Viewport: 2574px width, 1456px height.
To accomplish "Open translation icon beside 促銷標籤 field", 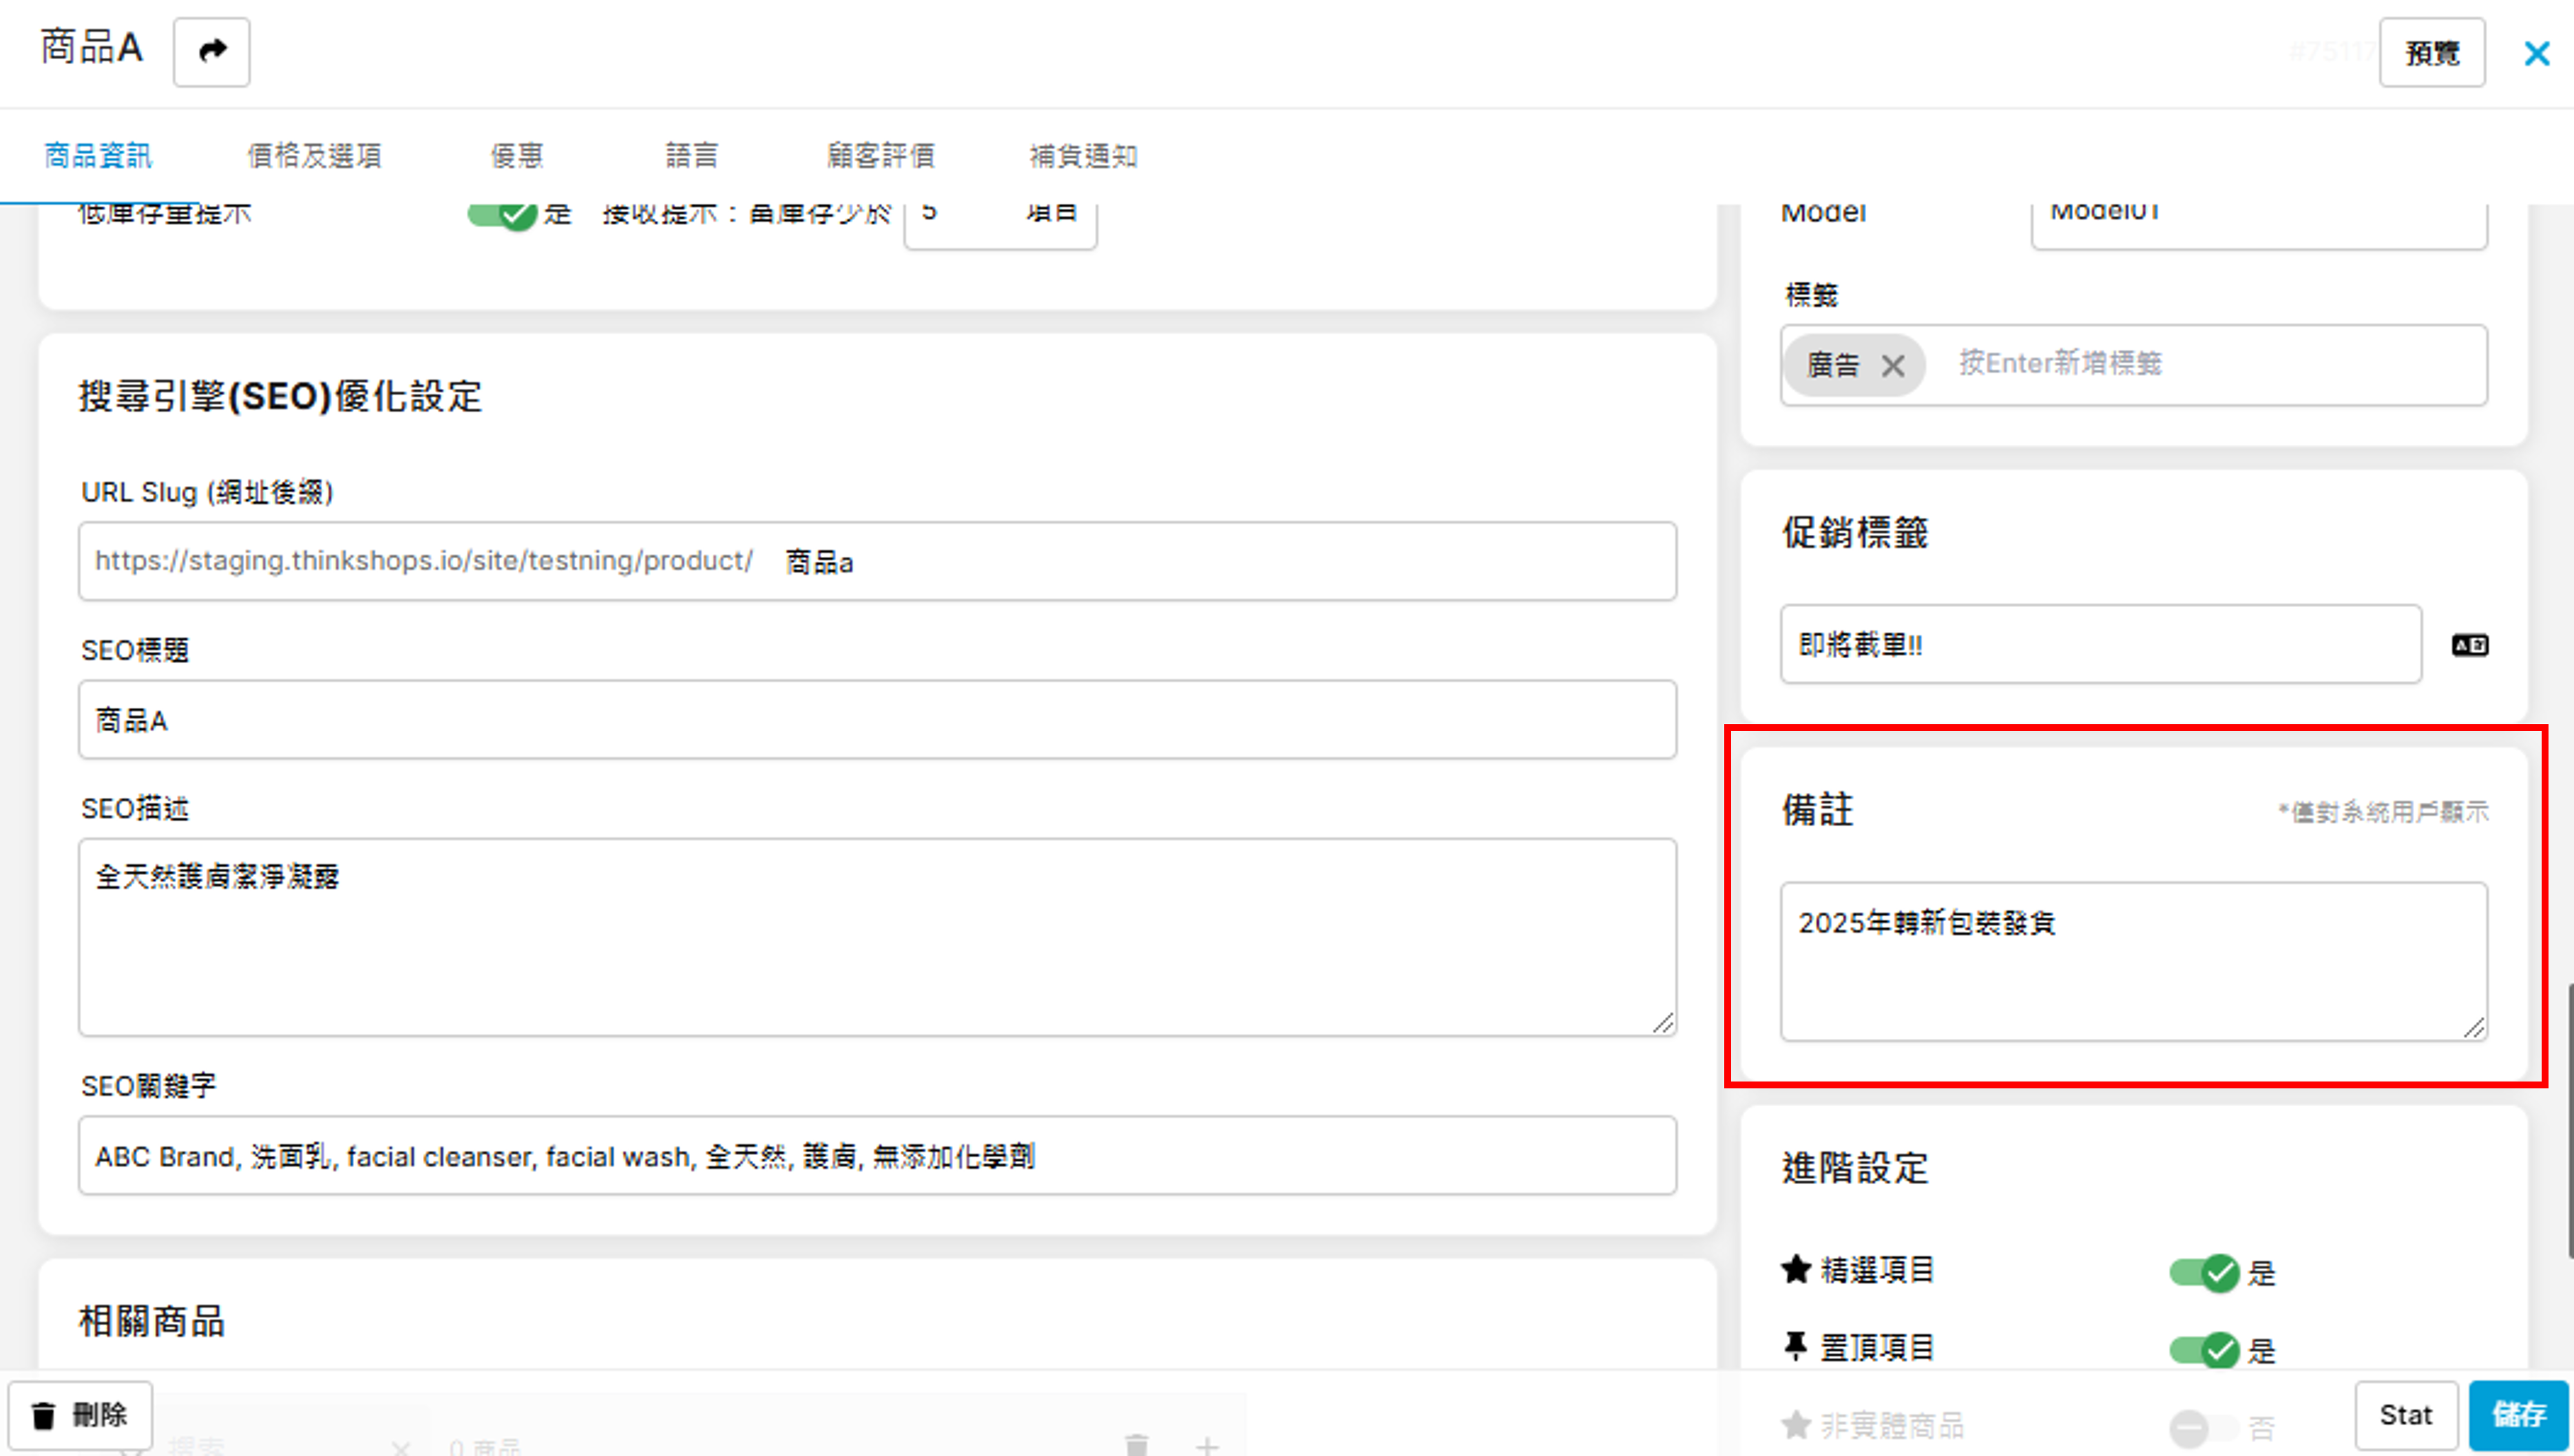I will (2469, 645).
